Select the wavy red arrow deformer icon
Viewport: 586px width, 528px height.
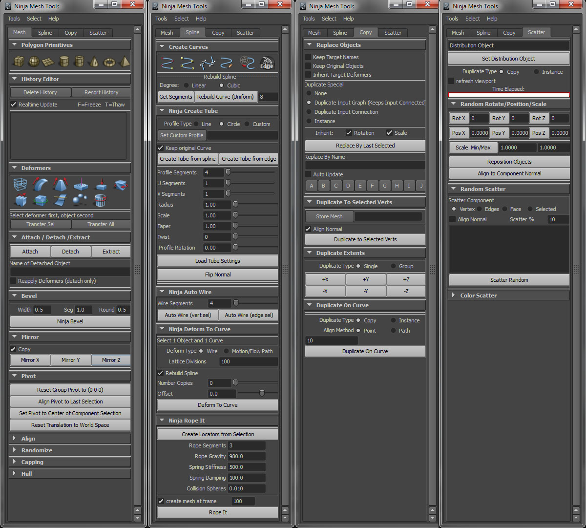tap(21, 200)
